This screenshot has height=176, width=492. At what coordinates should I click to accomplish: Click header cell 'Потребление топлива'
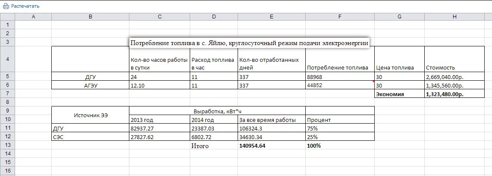click(x=340, y=59)
